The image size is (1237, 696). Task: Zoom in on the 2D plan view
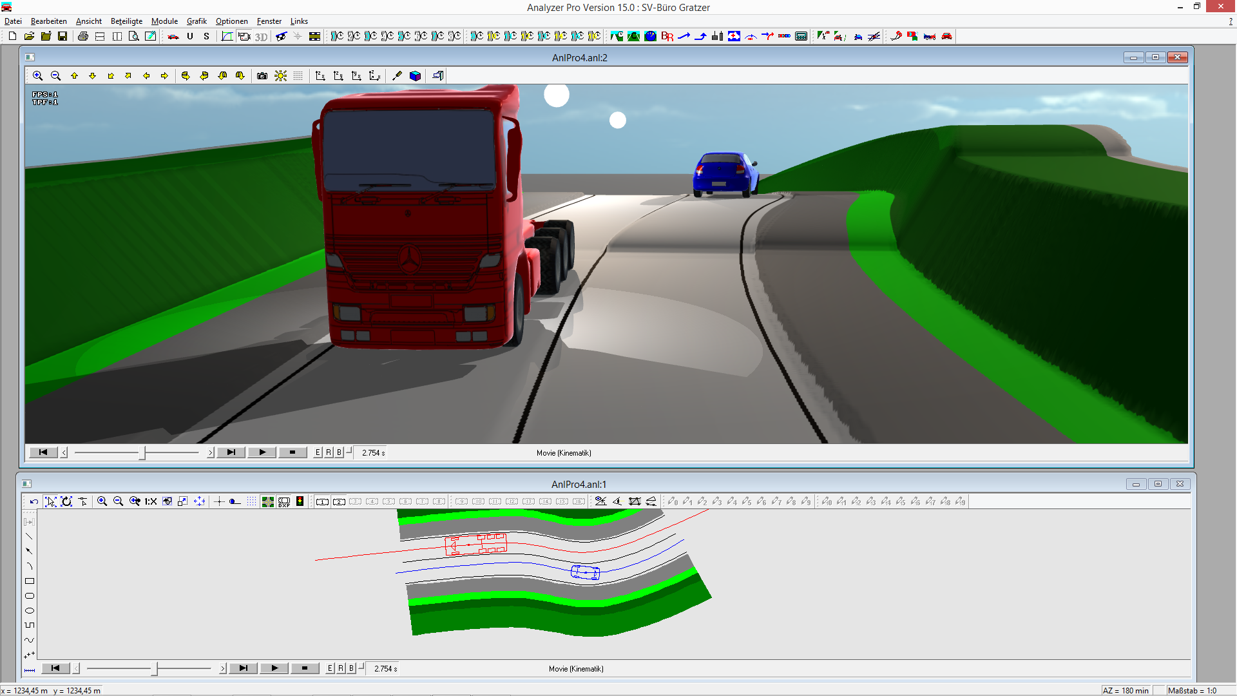[102, 501]
